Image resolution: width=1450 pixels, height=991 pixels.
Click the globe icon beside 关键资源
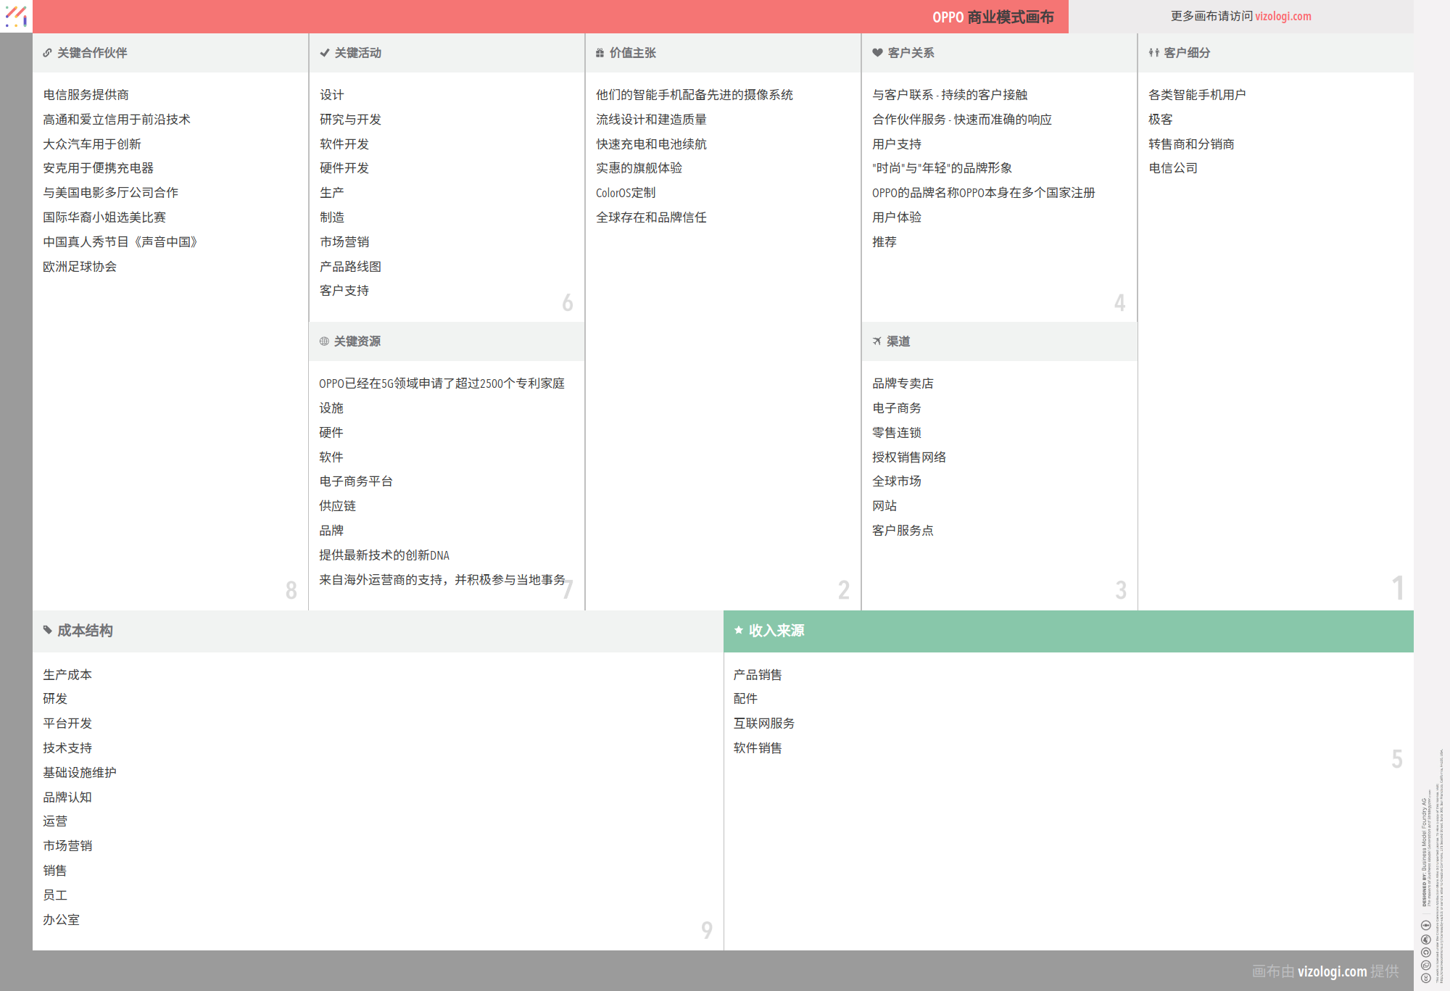pyautogui.click(x=324, y=341)
